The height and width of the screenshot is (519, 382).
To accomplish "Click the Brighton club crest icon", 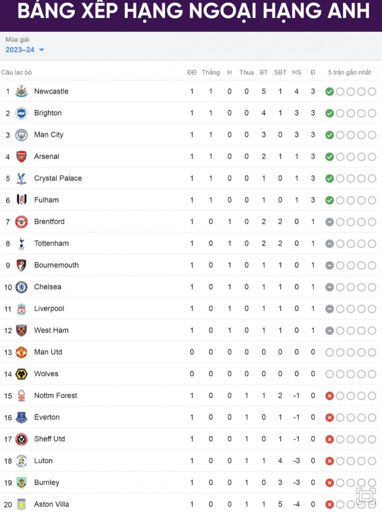I will [x=21, y=113].
